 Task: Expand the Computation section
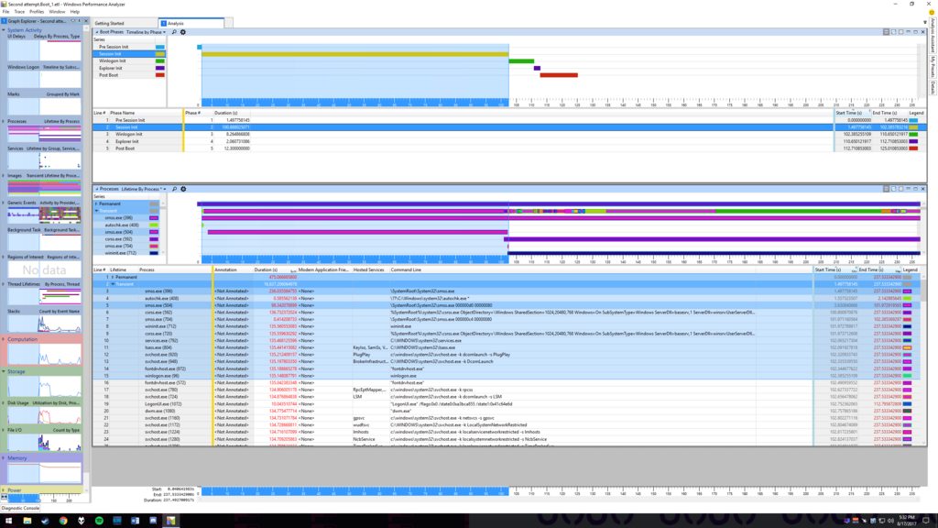click(4, 339)
